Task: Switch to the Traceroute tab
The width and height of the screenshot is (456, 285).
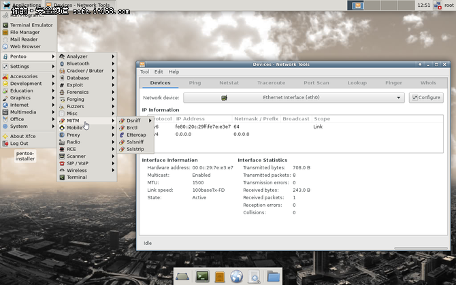Action: pos(271,83)
